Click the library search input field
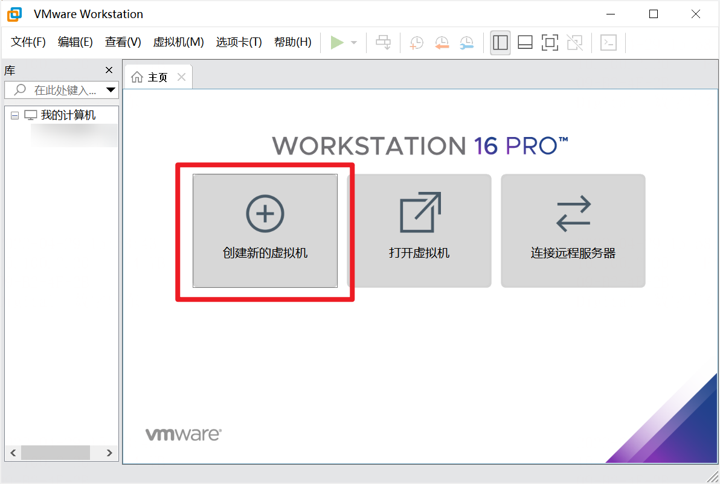 pos(62,90)
